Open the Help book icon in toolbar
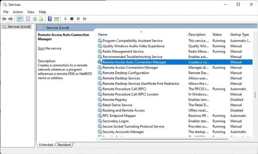The height and width of the screenshot is (154, 258). coord(50,19)
